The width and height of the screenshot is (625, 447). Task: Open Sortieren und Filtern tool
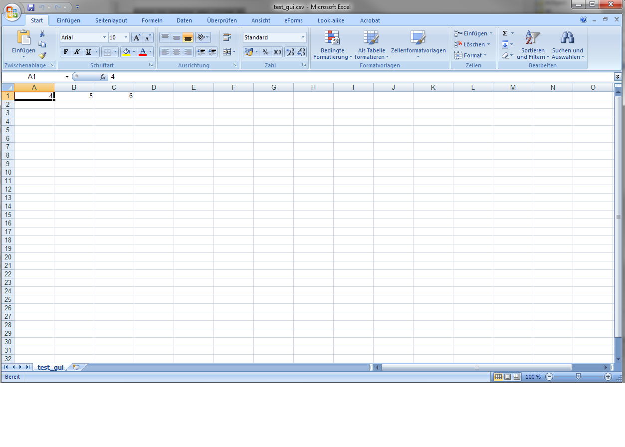(x=532, y=45)
